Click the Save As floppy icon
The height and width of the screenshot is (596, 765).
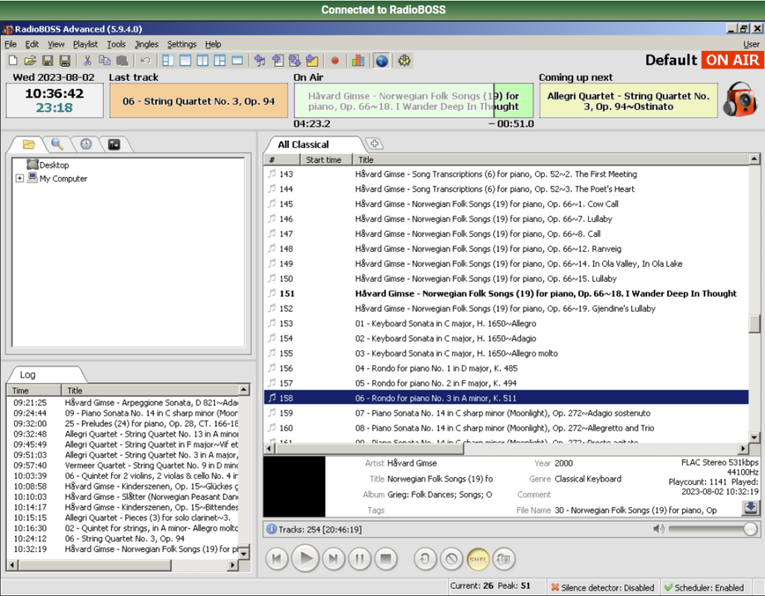click(x=65, y=61)
